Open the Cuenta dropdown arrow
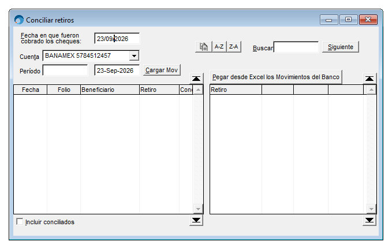Image resolution: width=392 pixels, height=245 pixels. click(x=135, y=56)
